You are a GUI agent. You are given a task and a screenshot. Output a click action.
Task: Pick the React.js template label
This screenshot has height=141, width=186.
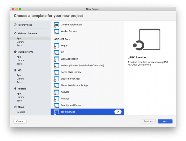[x=65, y=99]
